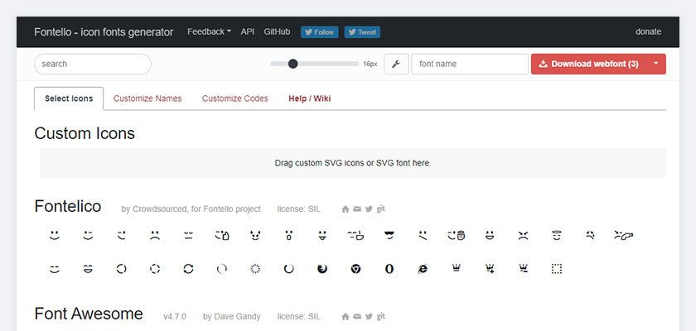
Task: Open Fontelico's home page icon
Action: (x=346, y=209)
